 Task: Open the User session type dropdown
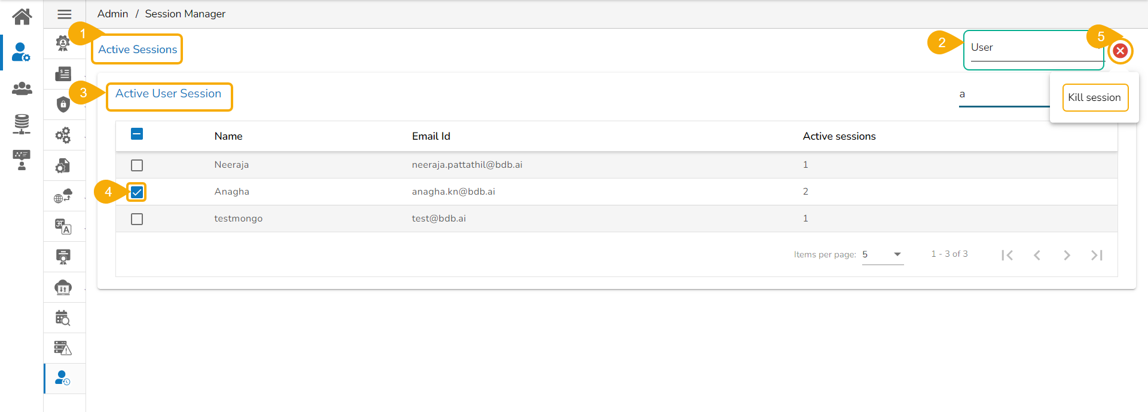pyautogui.click(x=1033, y=49)
